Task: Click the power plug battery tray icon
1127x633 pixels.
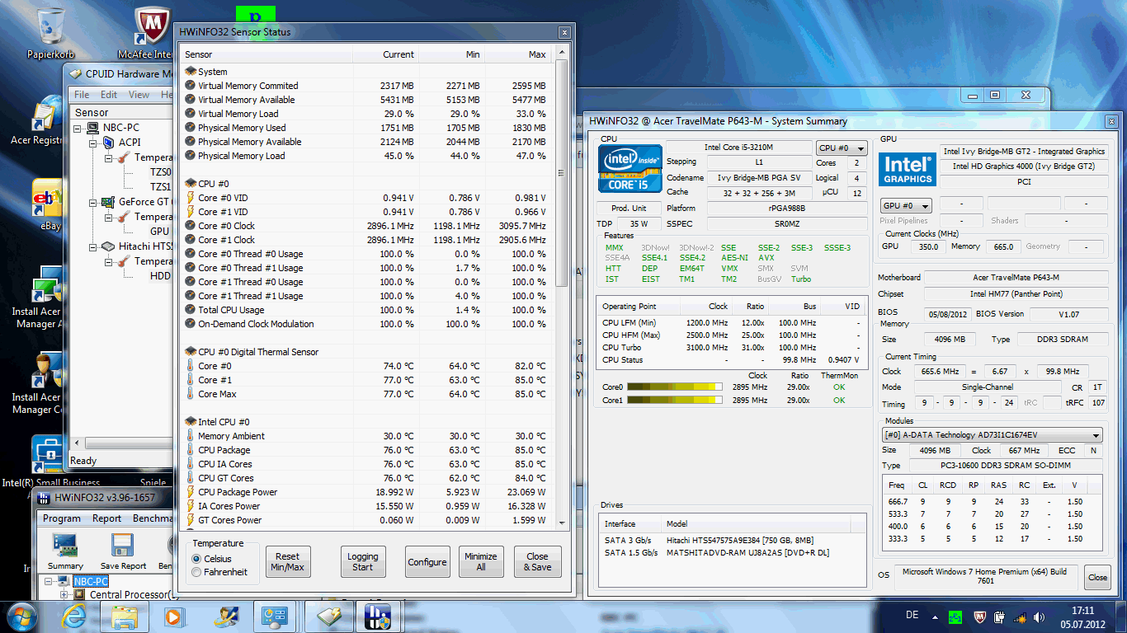Action: click(x=999, y=617)
